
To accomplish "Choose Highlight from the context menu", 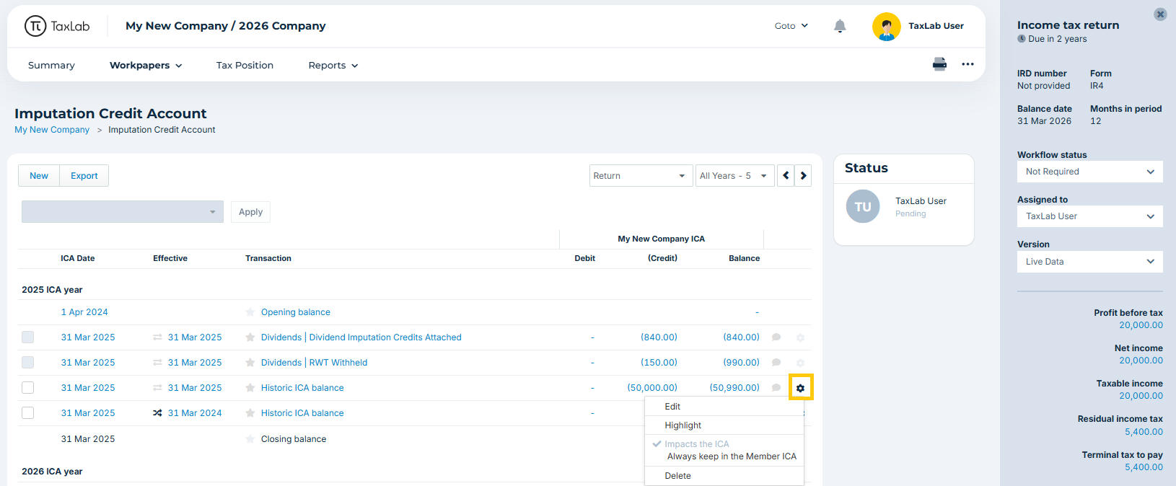I will click(724, 425).
